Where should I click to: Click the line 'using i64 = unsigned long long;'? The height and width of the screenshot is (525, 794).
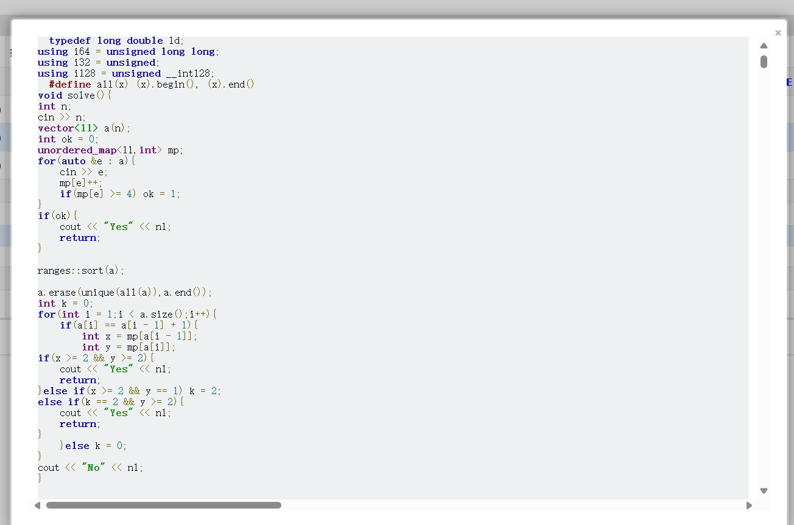tap(128, 52)
